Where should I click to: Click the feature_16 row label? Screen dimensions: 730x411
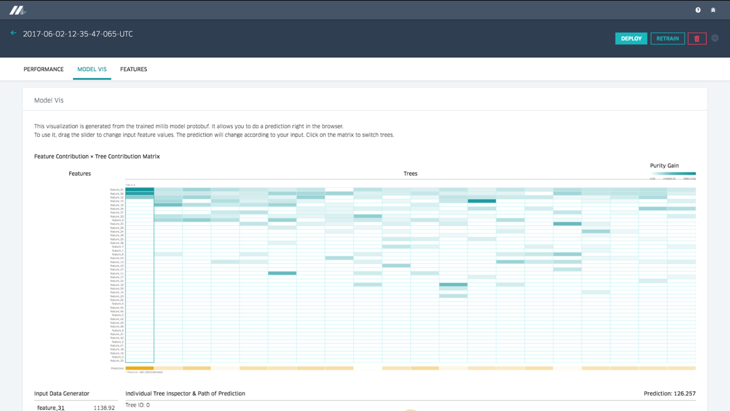pyautogui.click(x=117, y=205)
